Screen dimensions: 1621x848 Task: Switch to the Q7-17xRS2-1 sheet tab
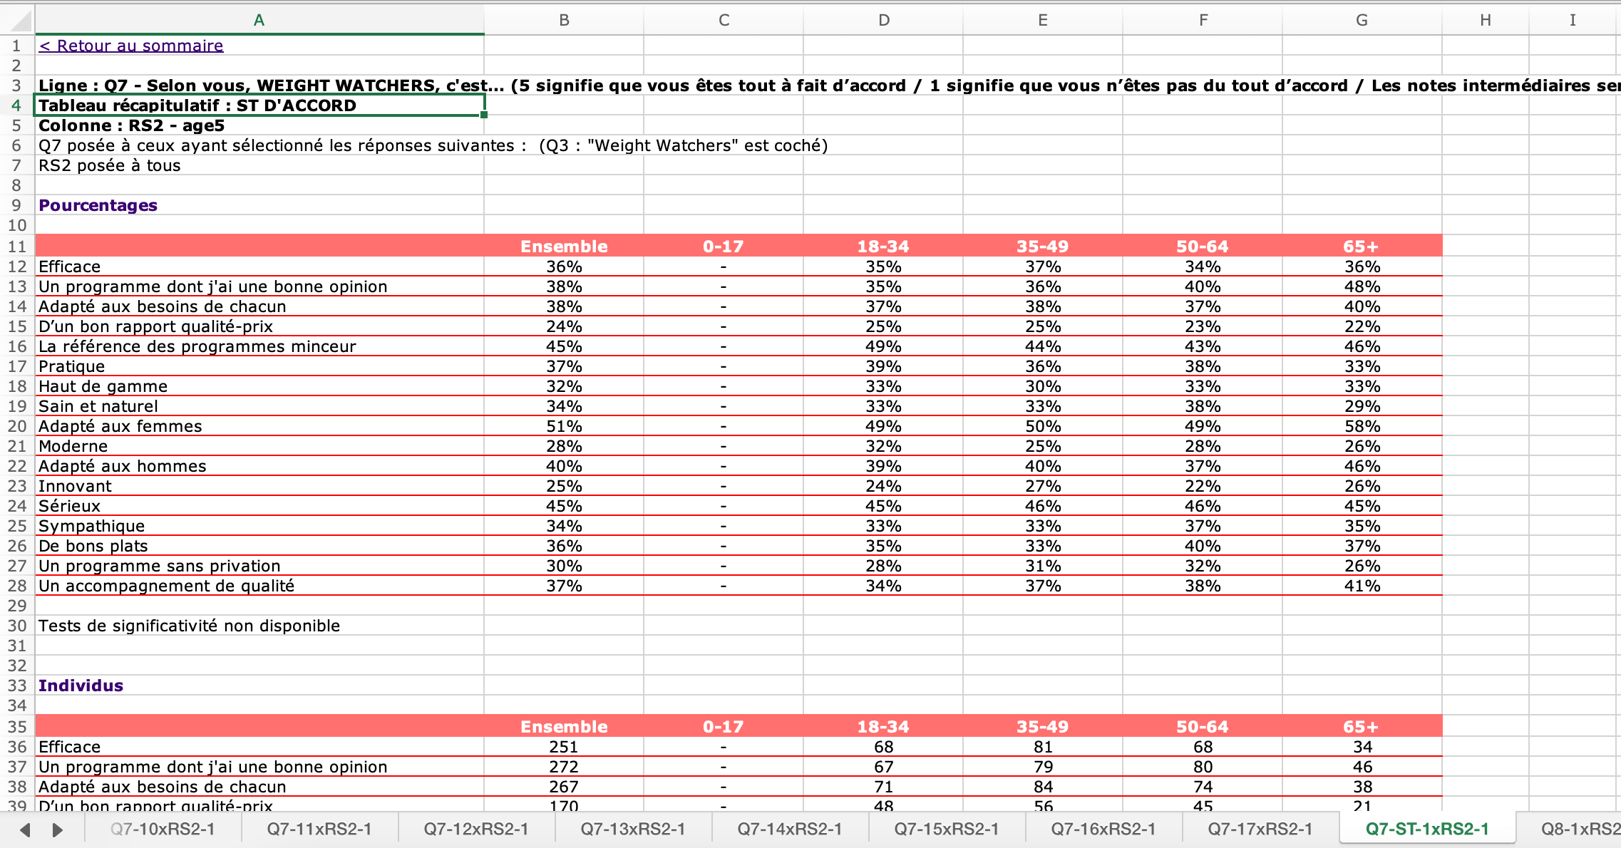(1260, 829)
